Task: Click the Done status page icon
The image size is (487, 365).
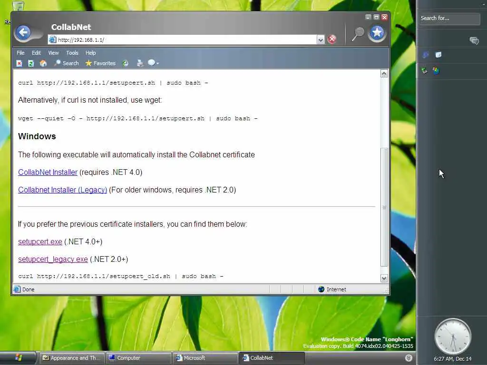Action: pos(17,289)
